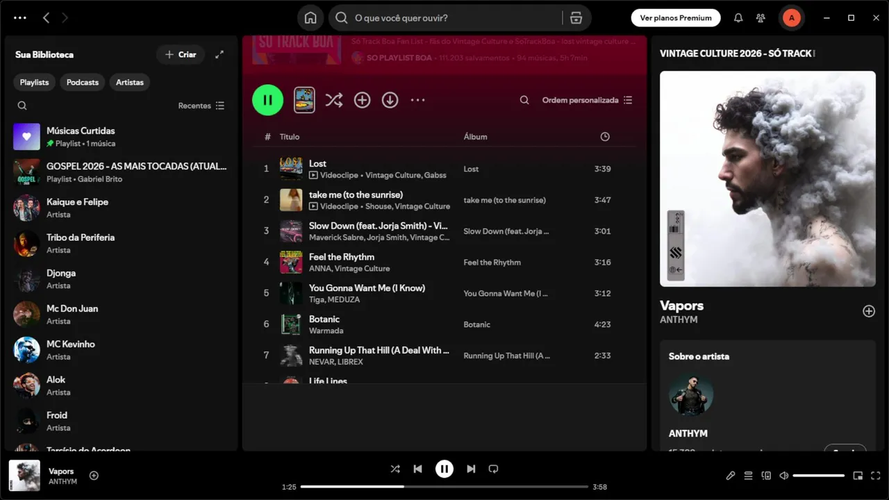This screenshot has height=500, width=889.
Task: Open artist 'MC Kevinho'
Action: (121, 350)
